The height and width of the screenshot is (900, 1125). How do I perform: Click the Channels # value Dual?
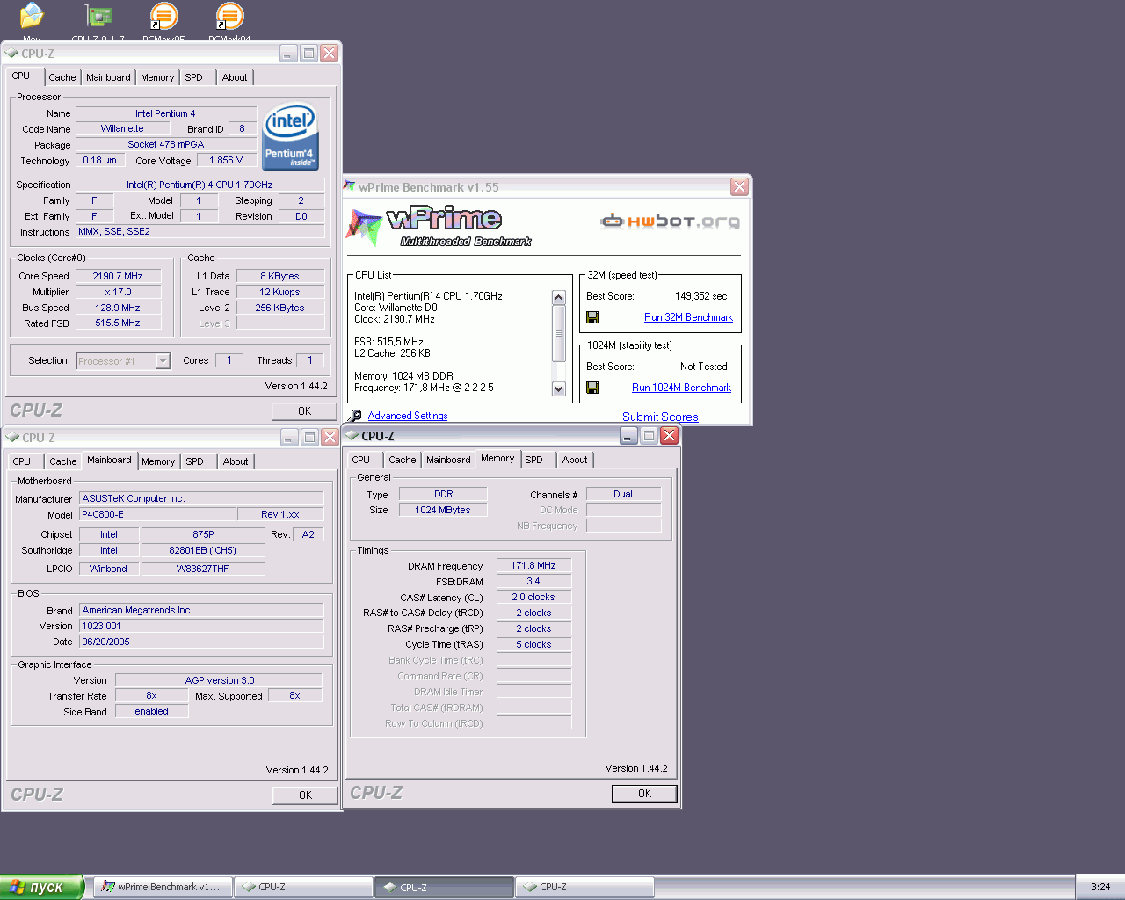623,494
